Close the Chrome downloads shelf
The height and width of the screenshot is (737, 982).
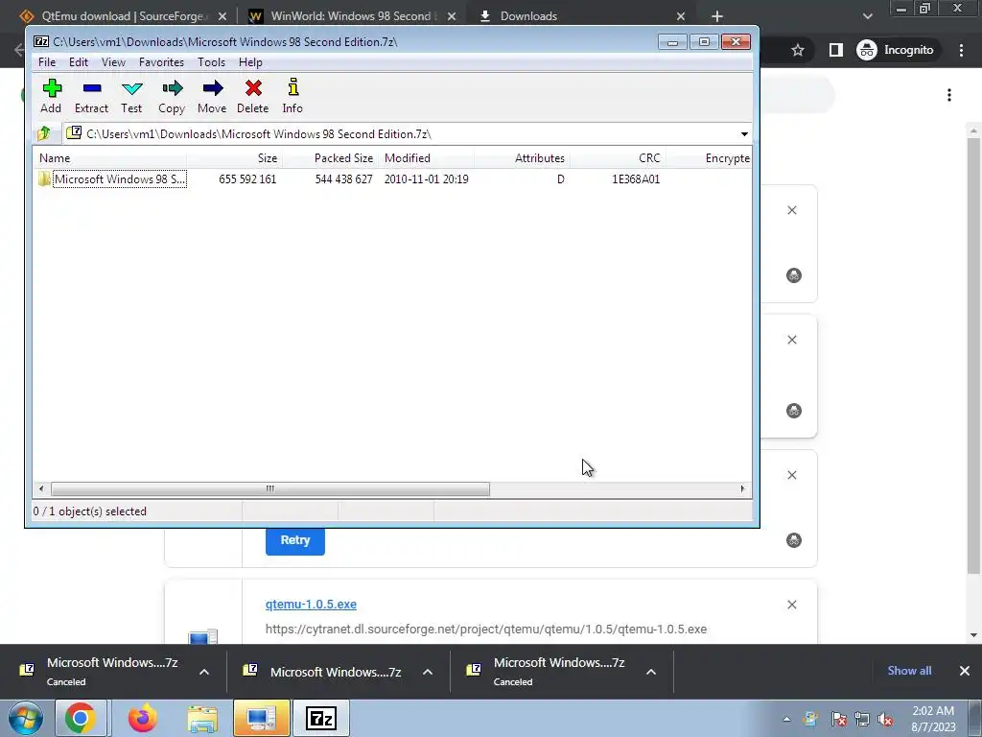coord(965,671)
